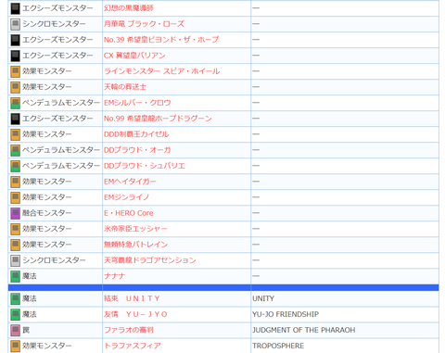Click the Xyz icon beside No.99 希望皇龍ホープドラグーン
The image size is (445, 353).
pyautogui.click(x=15, y=119)
